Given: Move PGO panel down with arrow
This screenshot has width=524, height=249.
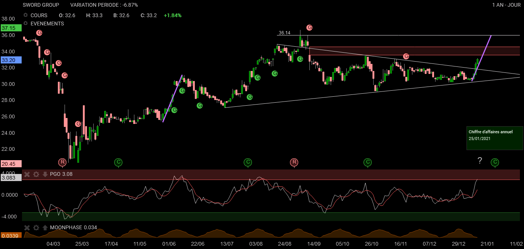Looking at the screenshot, I should [x=45, y=174].
